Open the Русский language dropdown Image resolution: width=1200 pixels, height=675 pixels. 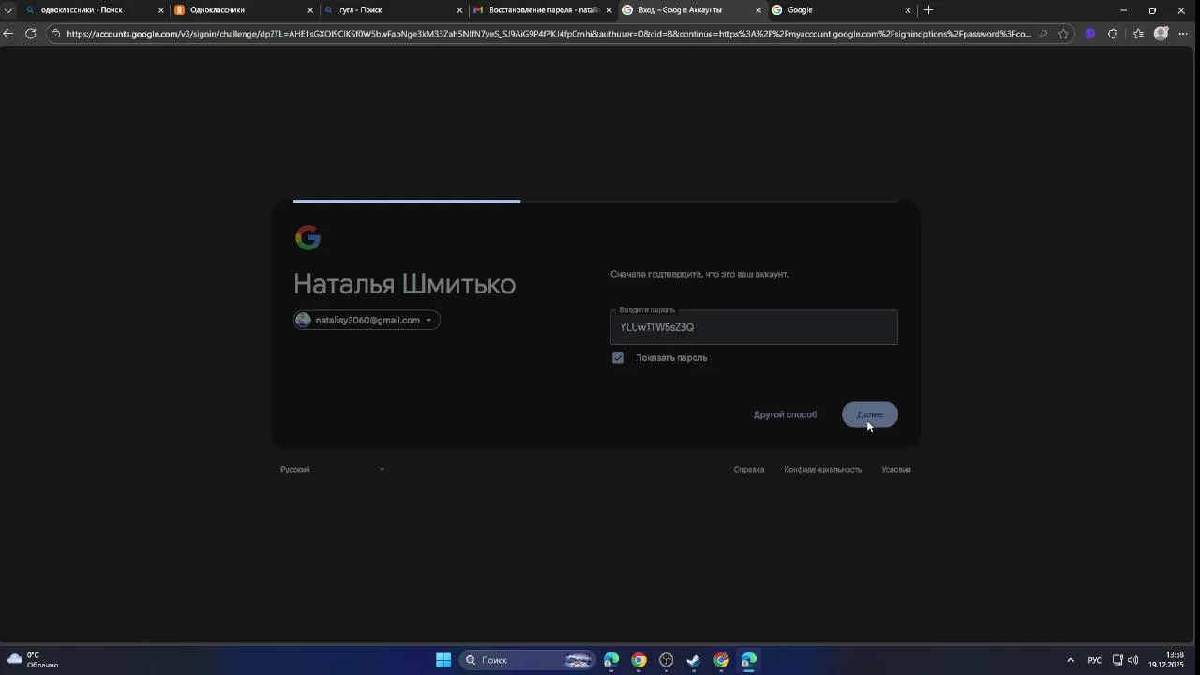click(333, 469)
